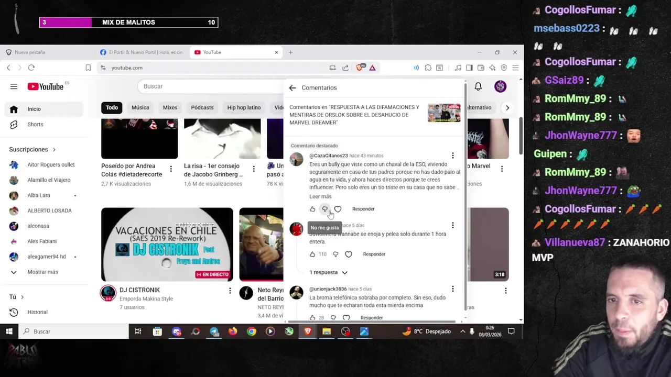Open Google Chrome from the taskbar
671x377 pixels.
[x=252, y=331]
